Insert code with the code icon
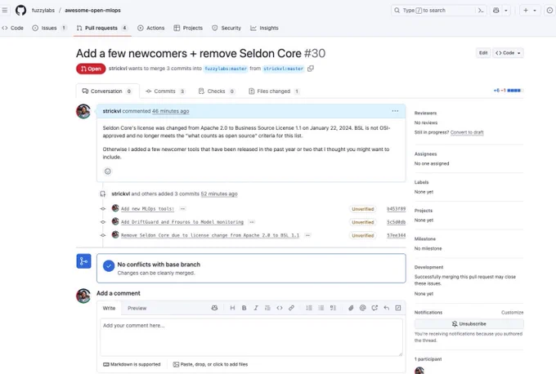Screen dimensions: 556x374 tap(280, 308)
